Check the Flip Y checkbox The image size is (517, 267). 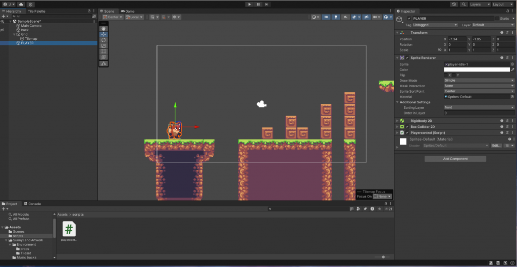[454, 75]
